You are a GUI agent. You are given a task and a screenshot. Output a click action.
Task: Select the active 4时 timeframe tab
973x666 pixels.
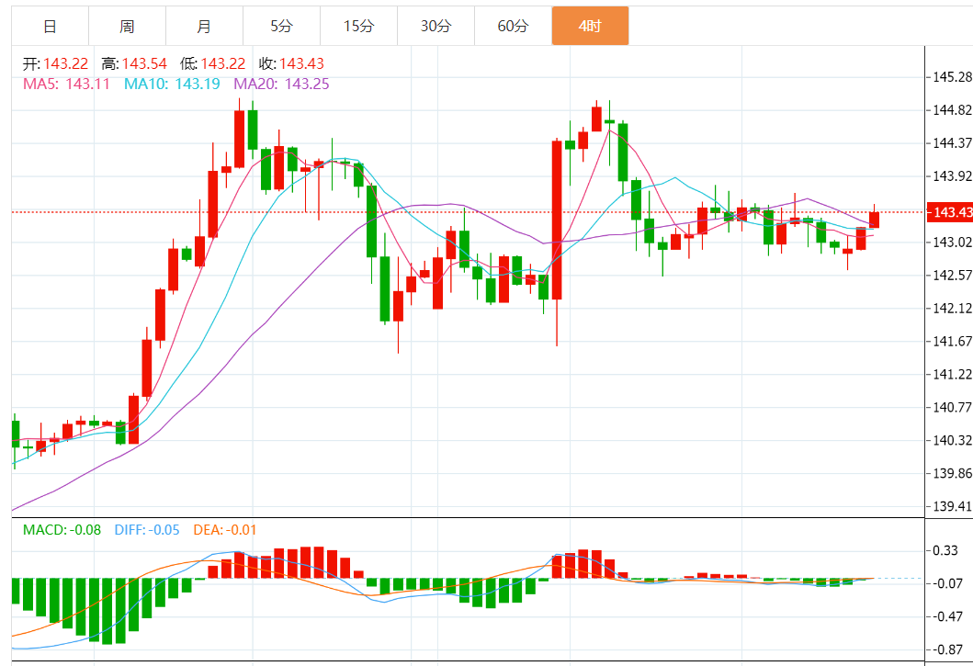pyautogui.click(x=590, y=26)
